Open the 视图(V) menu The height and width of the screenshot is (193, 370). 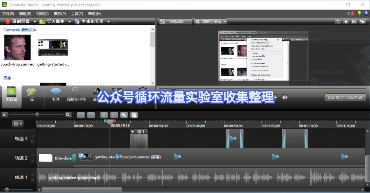point(42,14)
